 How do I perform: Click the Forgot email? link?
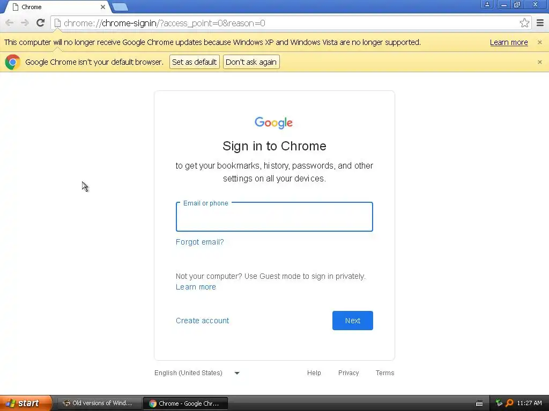pyautogui.click(x=199, y=242)
